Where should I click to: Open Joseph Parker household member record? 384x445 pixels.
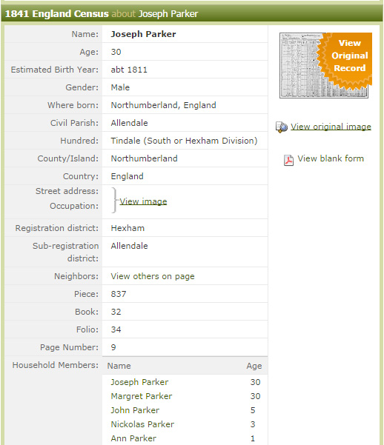139,382
